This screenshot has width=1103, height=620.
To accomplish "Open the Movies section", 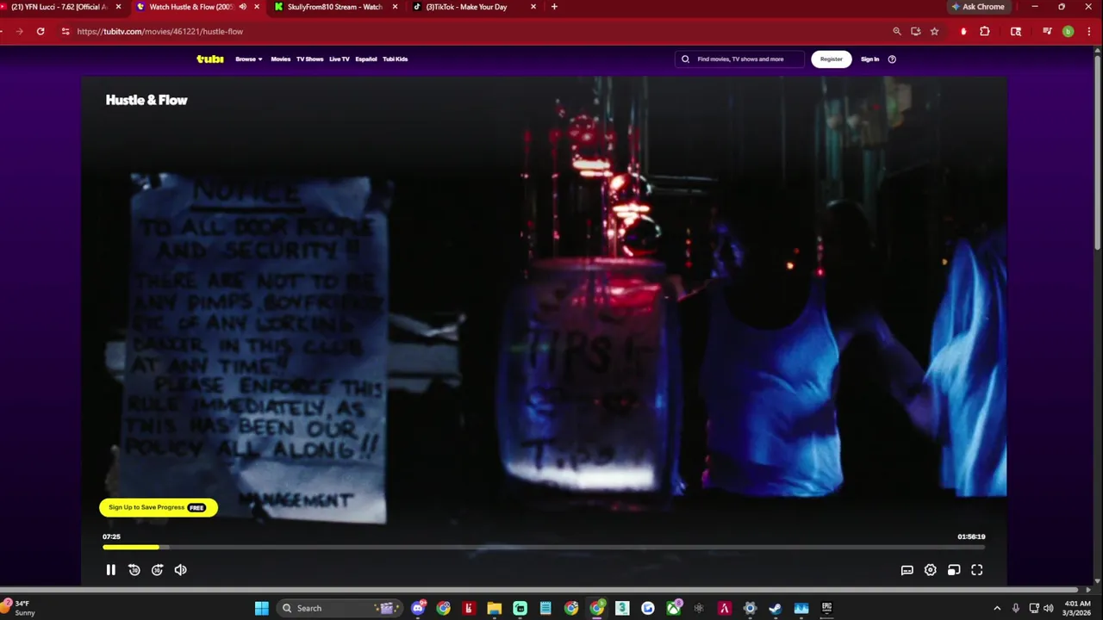I will point(281,59).
